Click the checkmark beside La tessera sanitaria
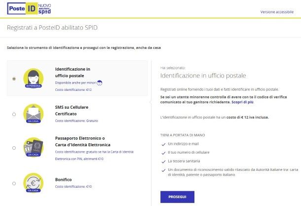The width and height of the screenshot is (301, 206). 163,162
